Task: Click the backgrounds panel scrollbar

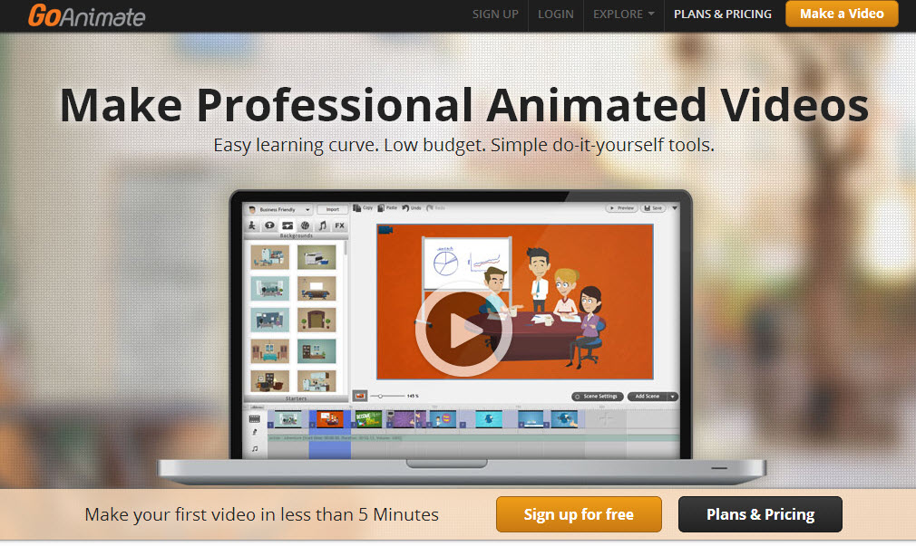Action: [x=346, y=250]
